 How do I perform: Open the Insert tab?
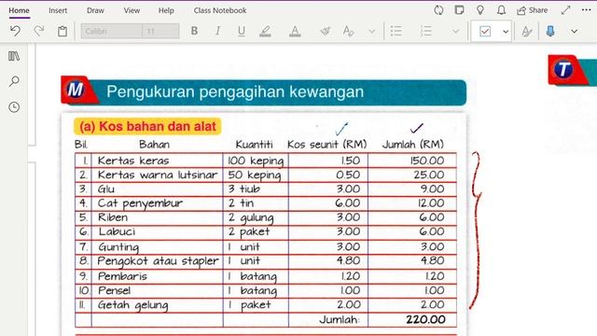coord(58,10)
